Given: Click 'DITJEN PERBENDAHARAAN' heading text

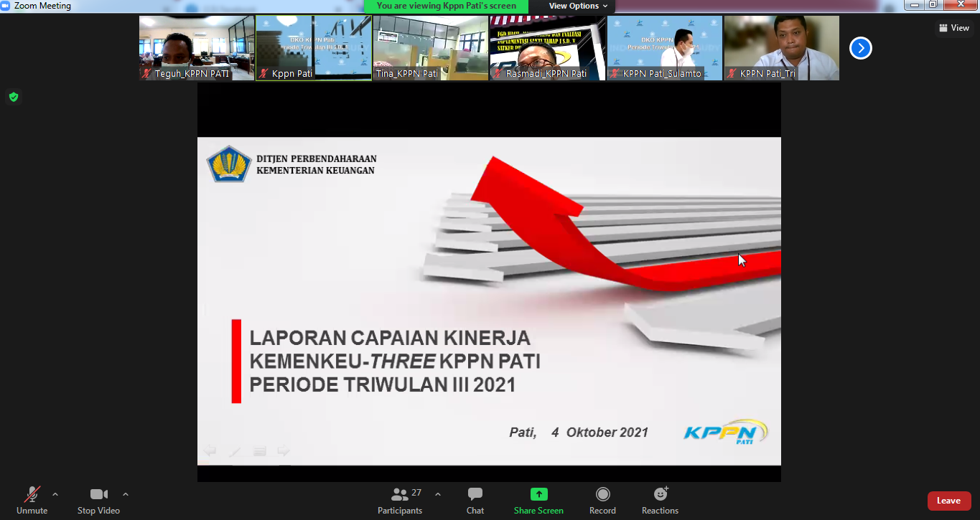Looking at the screenshot, I should point(317,159).
